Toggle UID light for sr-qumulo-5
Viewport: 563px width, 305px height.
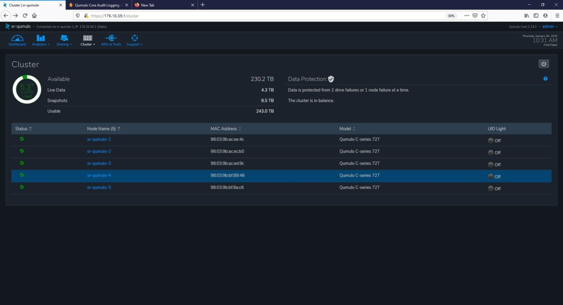tap(490, 189)
